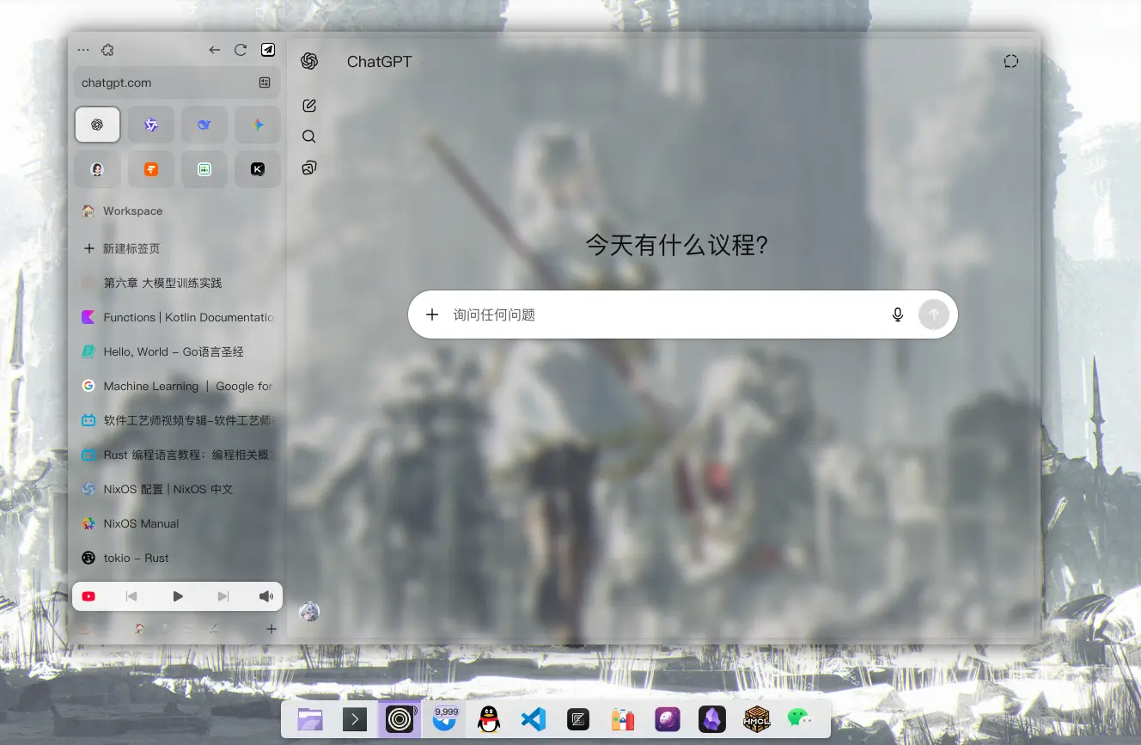Start a new ChatGPT chat

click(x=309, y=106)
